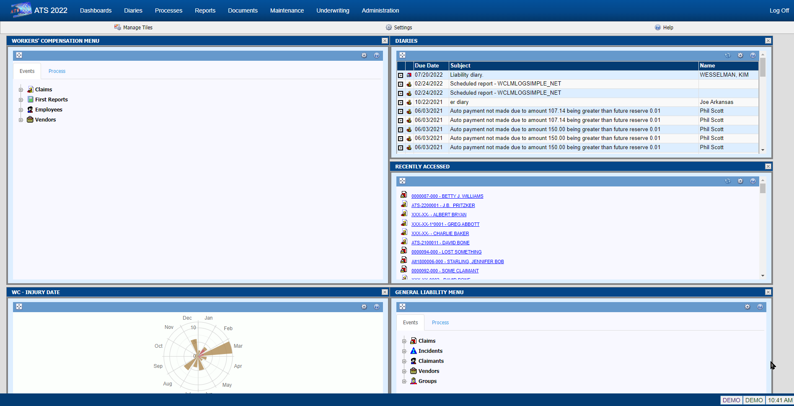Open help for WC Injury Date tile
The height and width of the screenshot is (406, 794).
coord(377,307)
